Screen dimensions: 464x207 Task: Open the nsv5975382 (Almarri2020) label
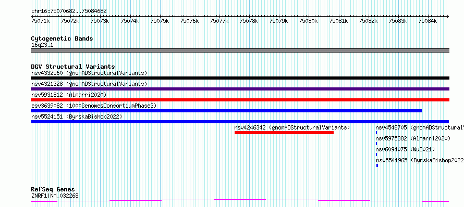click(x=413, y=138)
